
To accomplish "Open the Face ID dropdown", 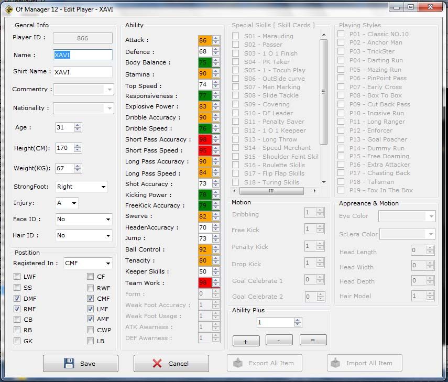I will pyautogui.click(x=107, y=220).
